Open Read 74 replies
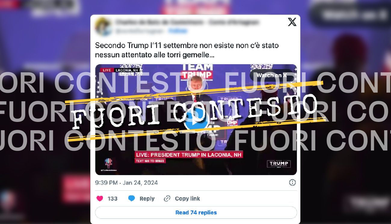This screenshot has height=224, width=391. click(x=196, y=213)
